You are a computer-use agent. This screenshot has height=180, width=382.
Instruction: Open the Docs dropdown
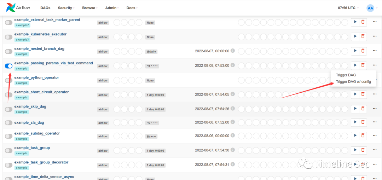pyautogui.click(x=132, y=8)
